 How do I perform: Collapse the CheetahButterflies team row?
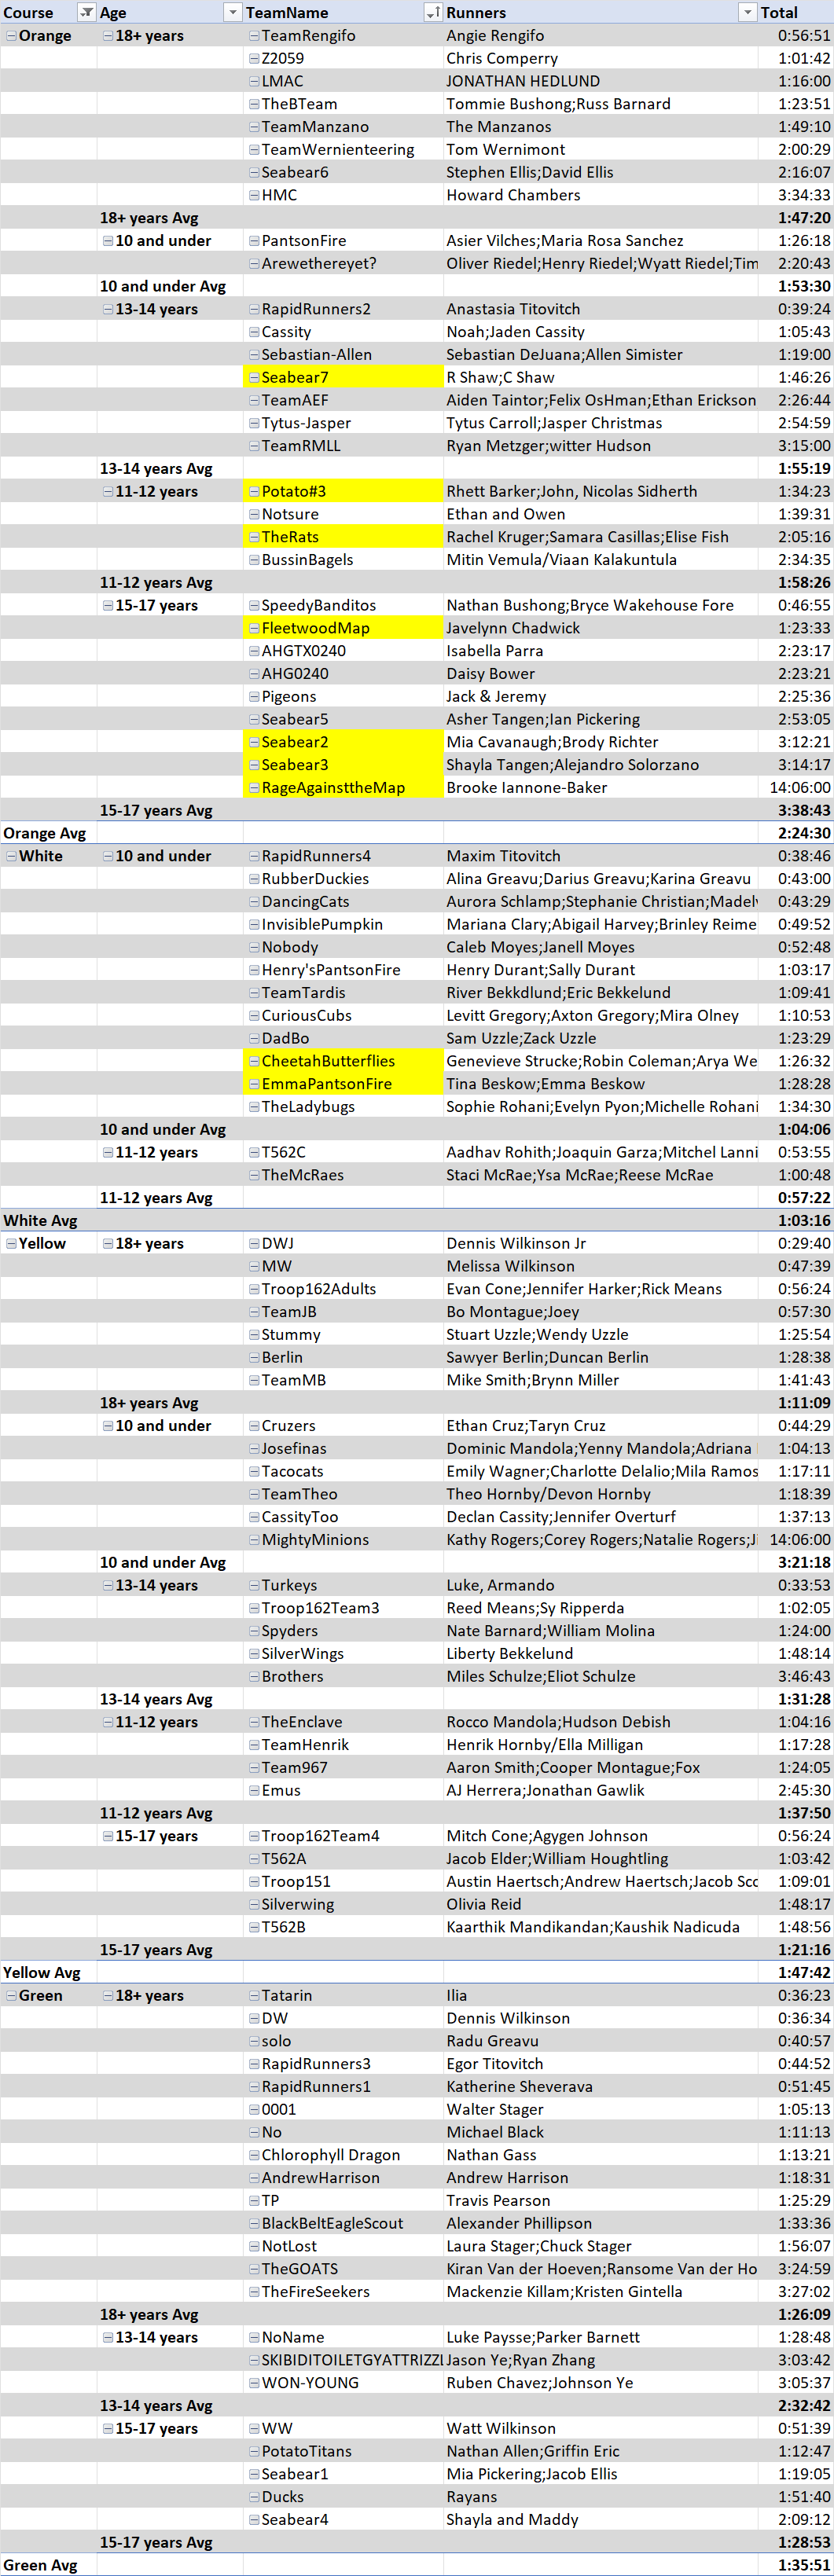click(254, 1061)
